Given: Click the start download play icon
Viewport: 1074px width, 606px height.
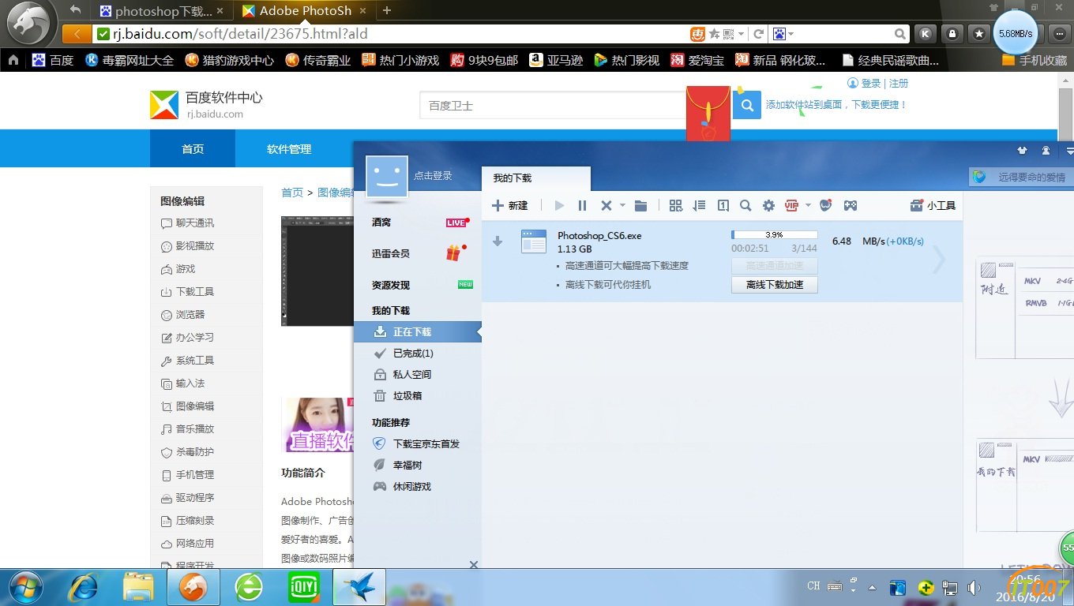Looking at the screenshot, I should click(559, 205).
